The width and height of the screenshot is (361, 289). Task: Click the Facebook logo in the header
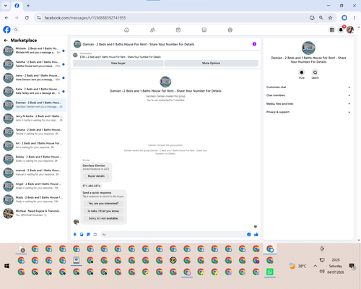(x=6, y=30)
